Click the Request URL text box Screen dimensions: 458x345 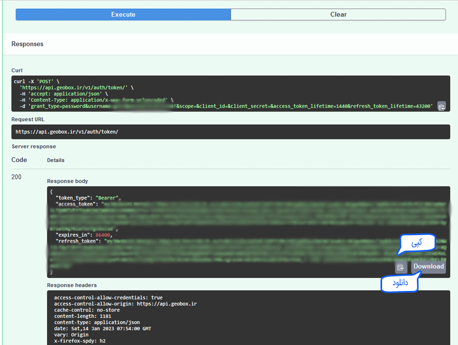230,132
